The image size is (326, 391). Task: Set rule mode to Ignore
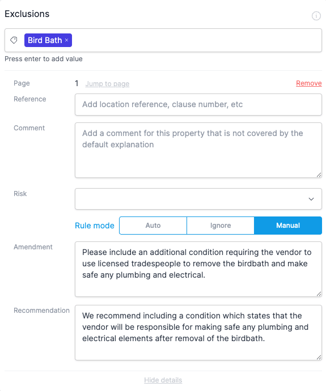(x=221, y=226)
